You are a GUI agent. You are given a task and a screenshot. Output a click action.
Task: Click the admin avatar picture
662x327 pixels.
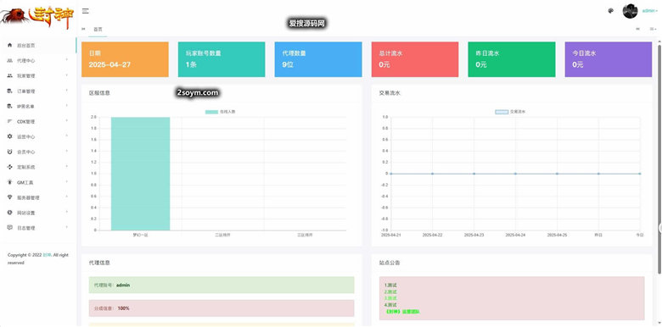point(630,11)
